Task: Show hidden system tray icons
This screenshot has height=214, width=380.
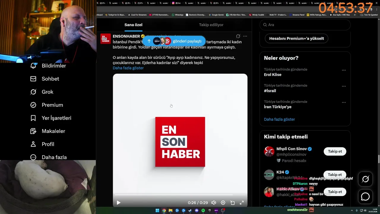Action: [x=352, y=210]
